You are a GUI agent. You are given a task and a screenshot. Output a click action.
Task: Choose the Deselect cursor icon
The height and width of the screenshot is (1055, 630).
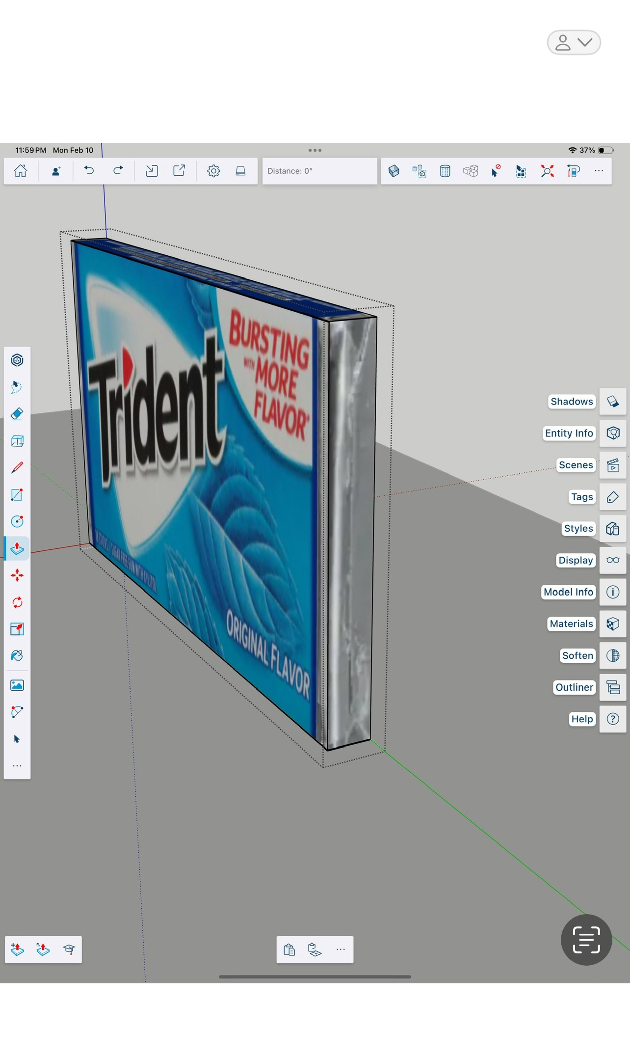(496, 171)
